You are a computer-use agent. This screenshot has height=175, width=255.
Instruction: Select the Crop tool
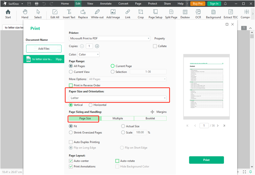tap(141, 14)
